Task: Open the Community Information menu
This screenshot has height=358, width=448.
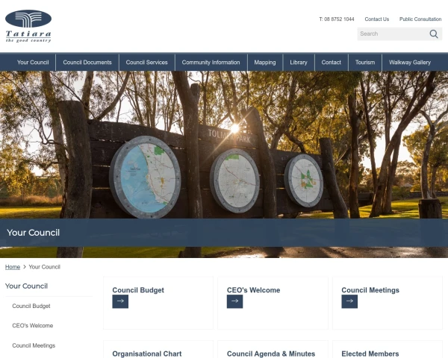Action: click(211, 62)
